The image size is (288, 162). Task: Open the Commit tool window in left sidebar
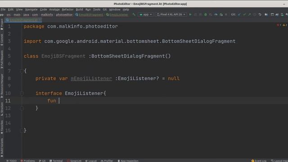(x=2, y=40)
